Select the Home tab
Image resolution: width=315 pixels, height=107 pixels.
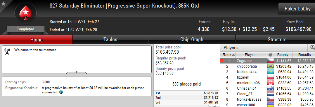pos(36,39)
